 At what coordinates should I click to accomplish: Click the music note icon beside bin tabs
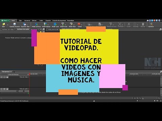44,29
